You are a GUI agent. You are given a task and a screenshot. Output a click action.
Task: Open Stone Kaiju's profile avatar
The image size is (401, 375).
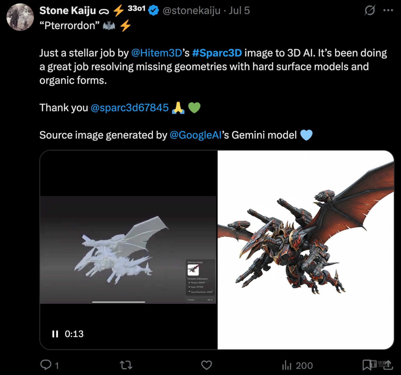tap(20, 17)
